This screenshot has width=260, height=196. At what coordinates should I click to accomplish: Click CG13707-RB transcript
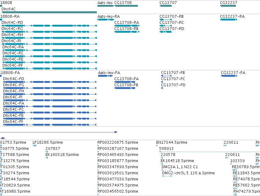pyautogui.click(x=166, y=20)
